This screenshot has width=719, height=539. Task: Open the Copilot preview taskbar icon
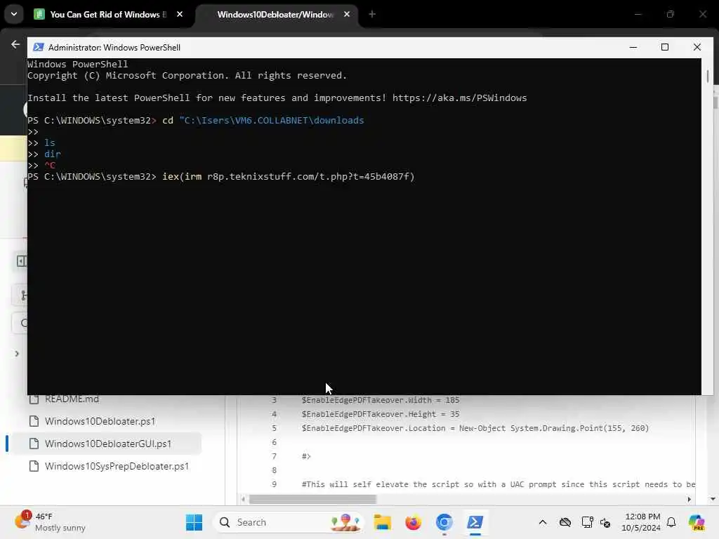point(697,522)
